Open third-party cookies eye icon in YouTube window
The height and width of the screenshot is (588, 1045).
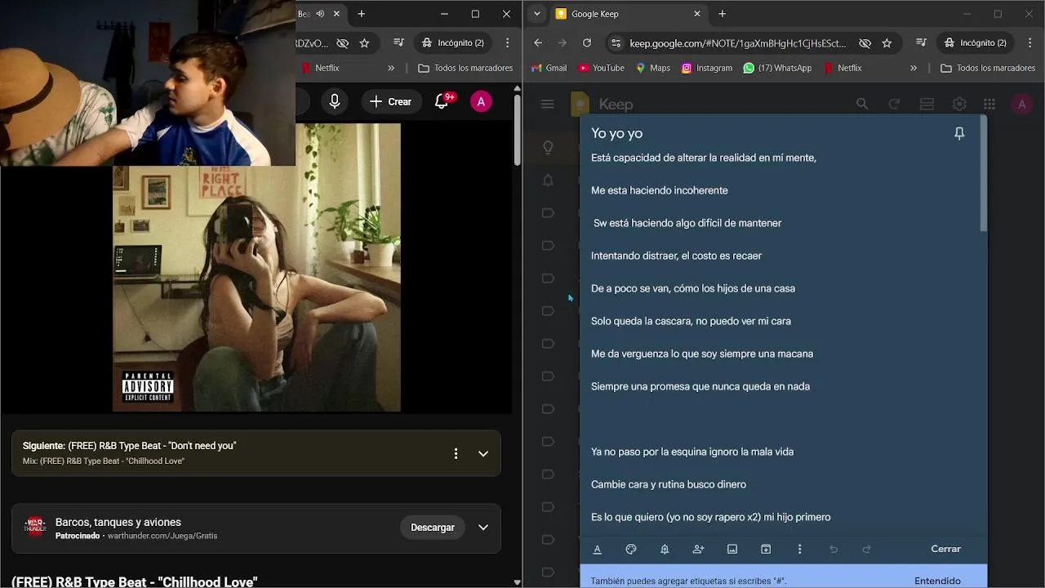342,42
